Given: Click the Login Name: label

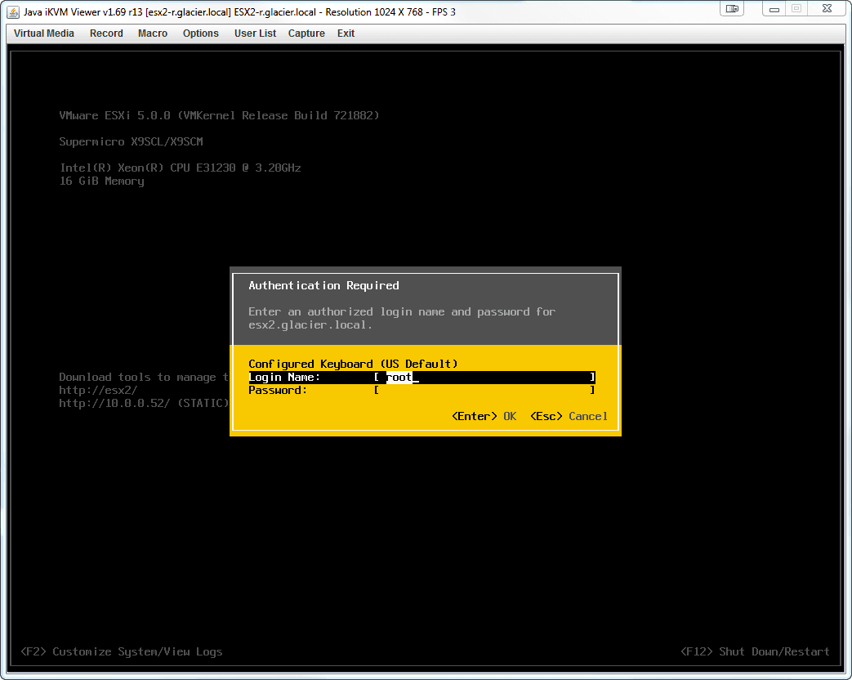Looking at the screenshot, I should [284, 378].
